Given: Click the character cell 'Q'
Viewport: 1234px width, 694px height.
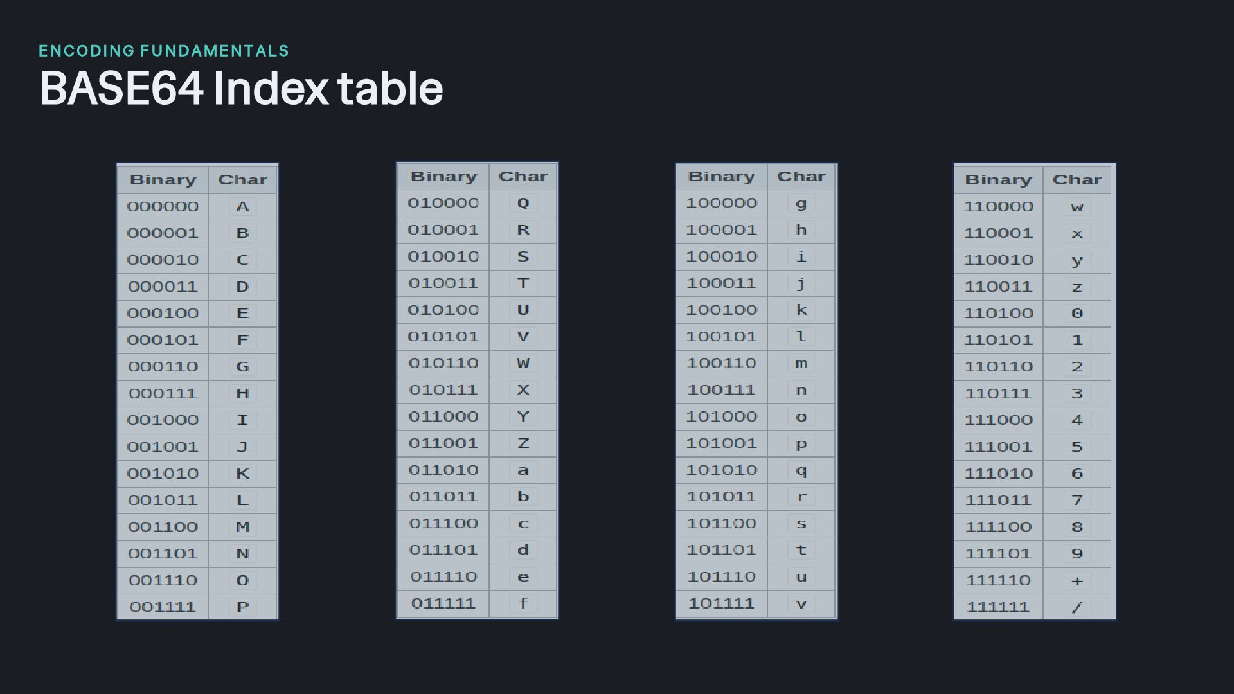Looking at the screenshot, I should [523, 203].
